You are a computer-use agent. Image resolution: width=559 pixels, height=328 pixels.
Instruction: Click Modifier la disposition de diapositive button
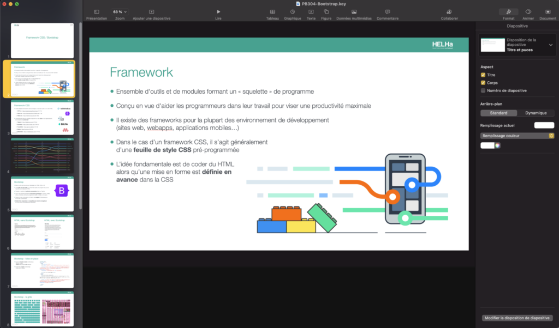point(517,318)
